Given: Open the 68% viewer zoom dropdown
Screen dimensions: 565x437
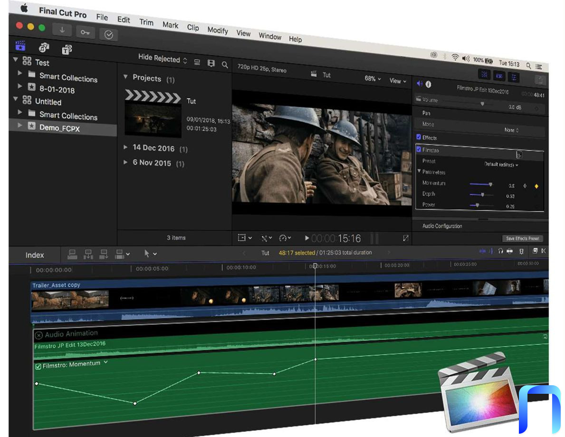Looking at the screenshot, I should 373,78.
